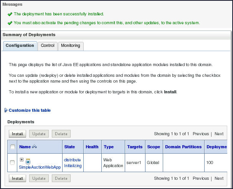This screenshot has height=189, width=233.
Task: Click the deployment order value 100
Action: (x=210, y=162)
